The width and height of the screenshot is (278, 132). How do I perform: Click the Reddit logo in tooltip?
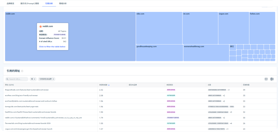pos(40,26)
